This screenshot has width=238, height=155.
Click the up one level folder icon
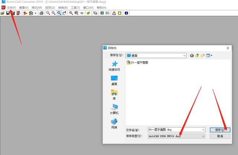[x=197, y=55]
